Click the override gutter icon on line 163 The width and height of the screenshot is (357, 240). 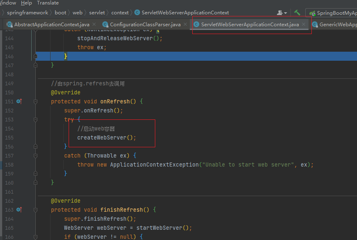point(19,210)
